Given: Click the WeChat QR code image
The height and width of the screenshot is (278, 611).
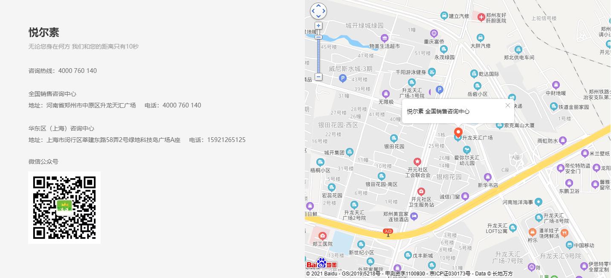Looking at the screenshot, I should click(x=64, y=208).
